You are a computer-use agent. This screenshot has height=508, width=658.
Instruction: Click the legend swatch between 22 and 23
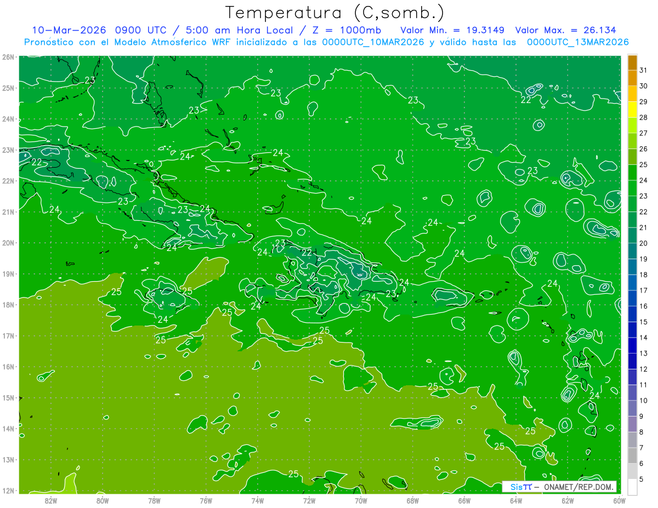pyautogui.click(x=632, y=204)
